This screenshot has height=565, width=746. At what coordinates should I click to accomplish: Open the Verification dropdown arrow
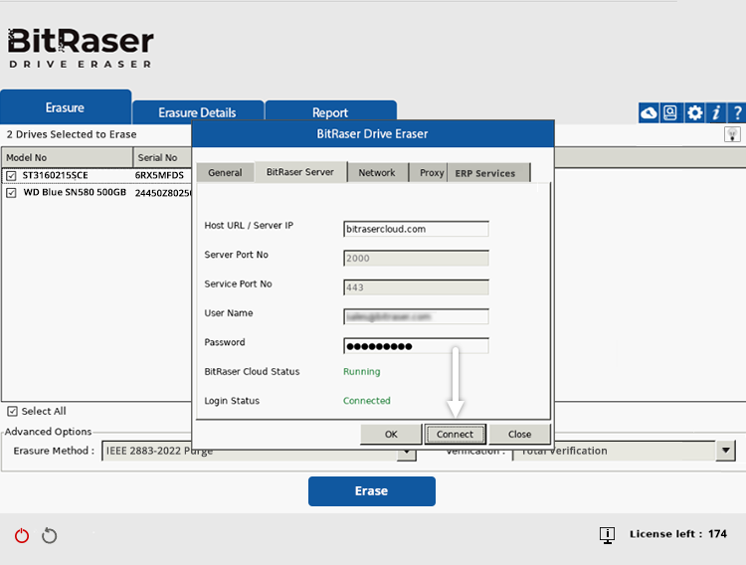tap(725, 451)
